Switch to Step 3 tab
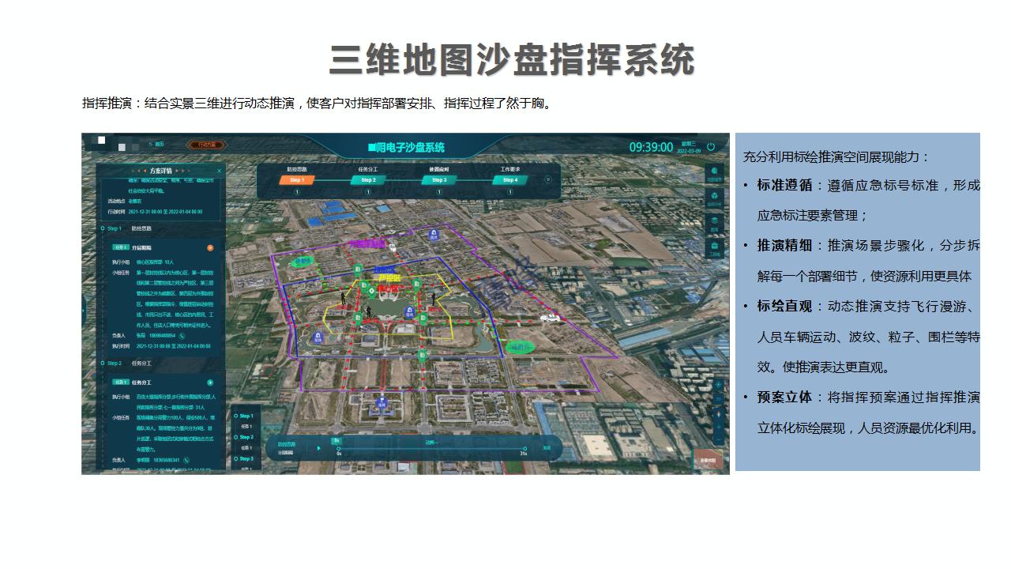The height and width of the screenshot is (569, 1011). (x=439, y=180)
